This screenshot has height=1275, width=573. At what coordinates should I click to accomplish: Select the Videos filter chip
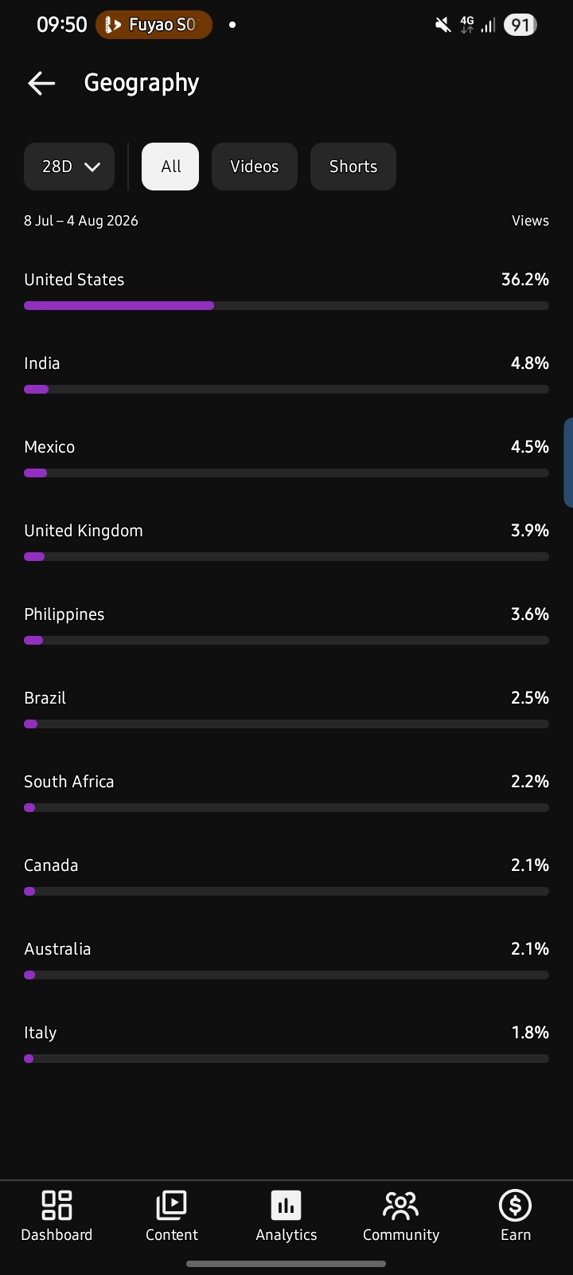pyautogui.click(x=255, y=167)
